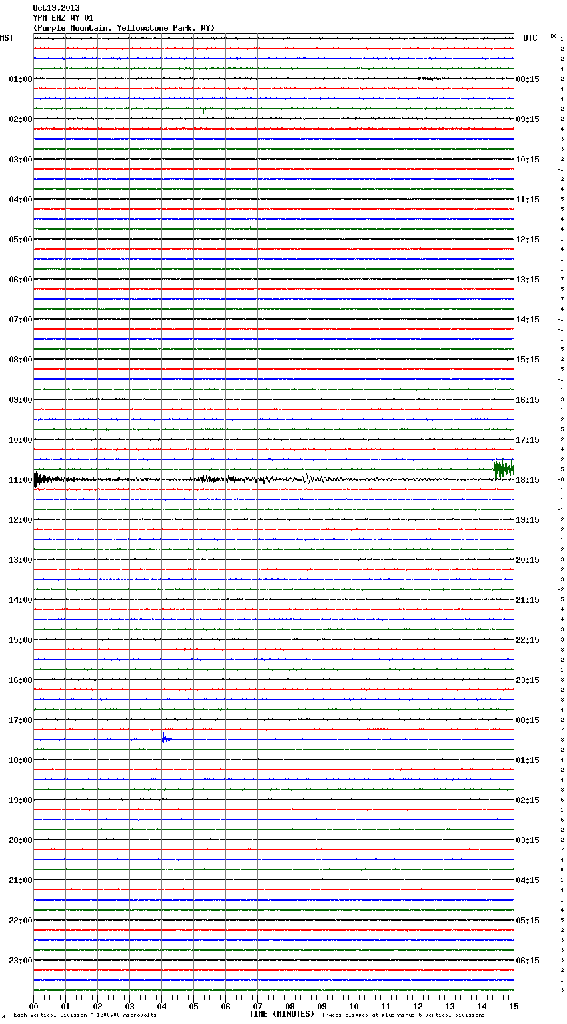This screenshot has width=567, height=1024.
Task: Click minute 00 on the time axis
Action: pos(33,1006)
